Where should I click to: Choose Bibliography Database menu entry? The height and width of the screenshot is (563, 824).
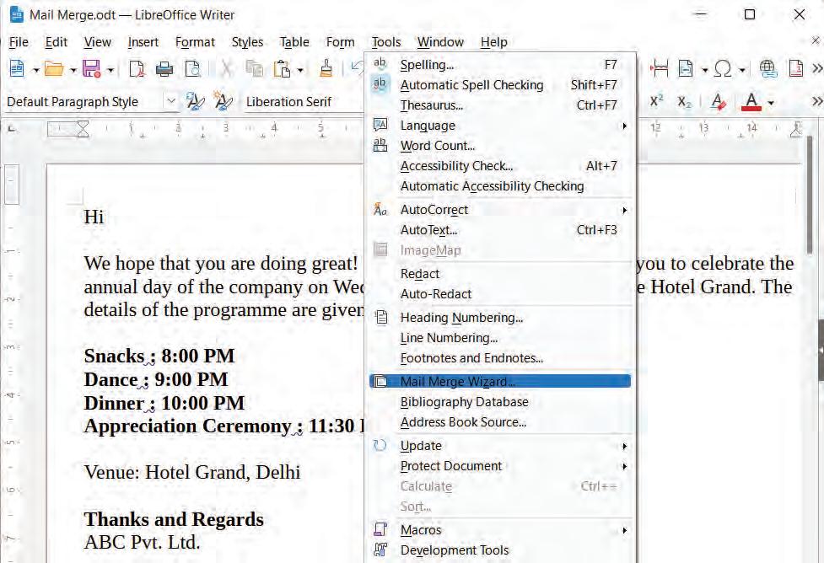[x=500, y=402]
